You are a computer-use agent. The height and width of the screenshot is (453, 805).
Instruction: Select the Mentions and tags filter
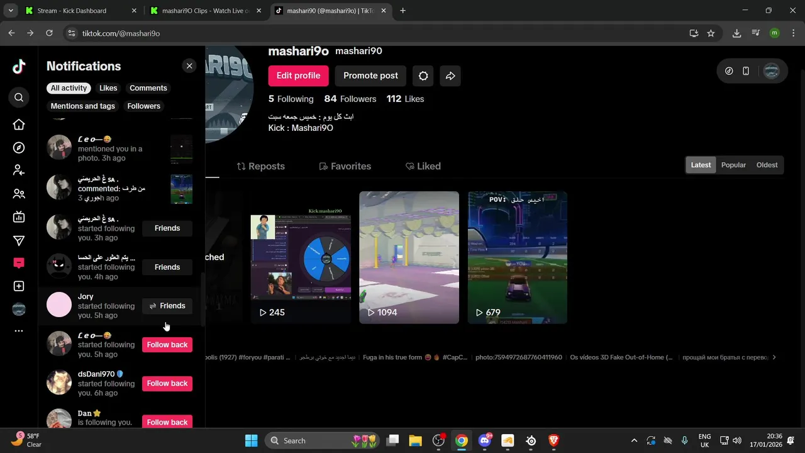[x=83, y=106]
